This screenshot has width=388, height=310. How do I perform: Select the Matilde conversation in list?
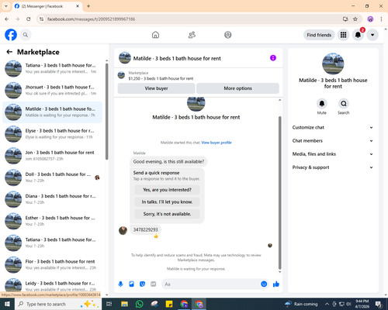click(x=52, y=112)
